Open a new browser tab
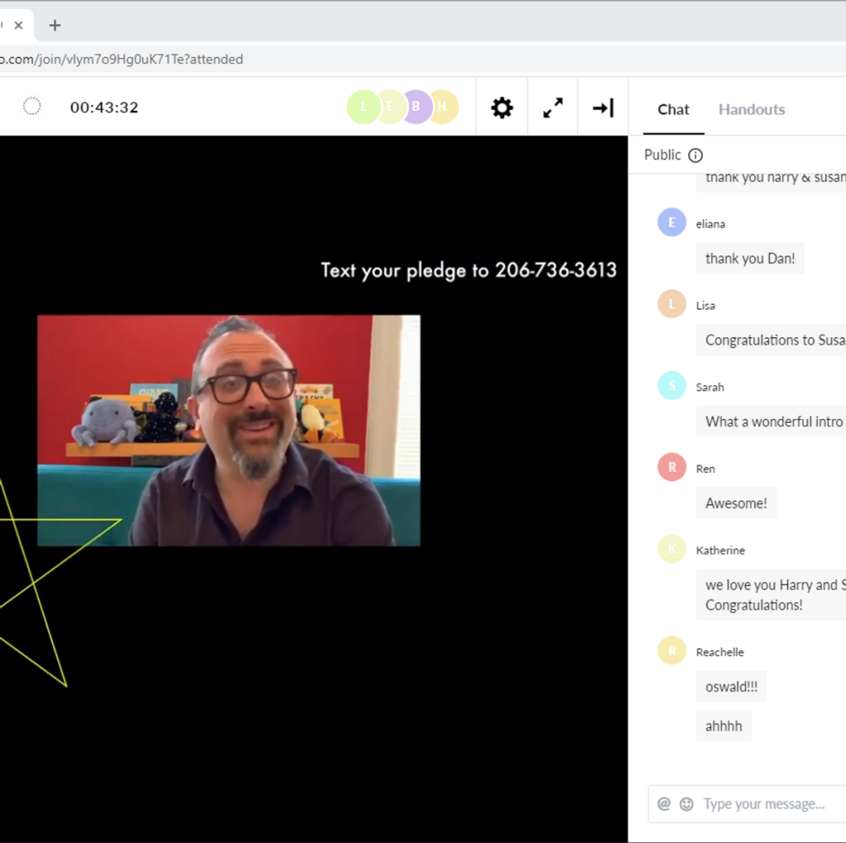The height and width of the screenshot is (843, 846). [x=55, y=26]
